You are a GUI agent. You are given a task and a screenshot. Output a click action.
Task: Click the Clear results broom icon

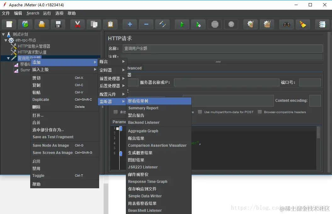[x=250, y=24]
